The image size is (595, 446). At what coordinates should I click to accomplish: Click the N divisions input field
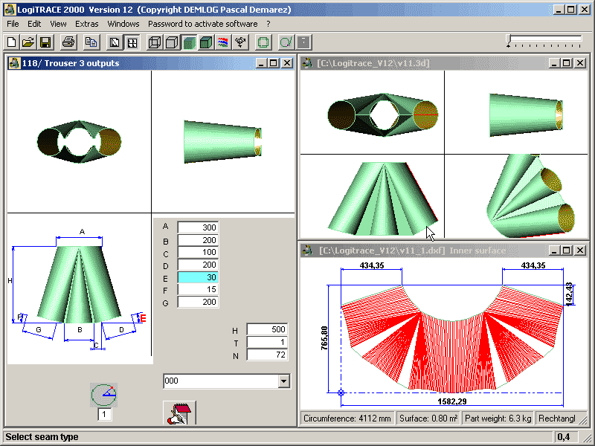(267, 355)
